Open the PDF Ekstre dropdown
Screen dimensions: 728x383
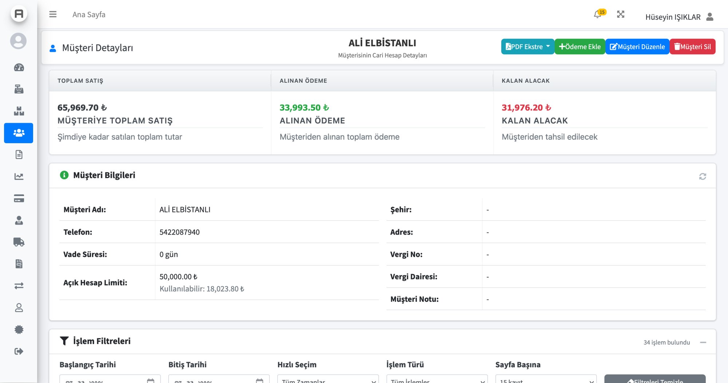527,47
